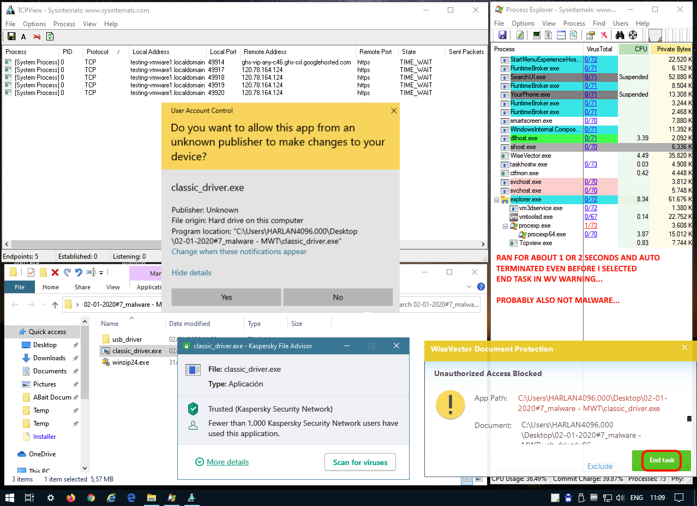Expand More details in Kaspersky File Advisor
The image size is (697, 506).
click(x=227, y=462)
